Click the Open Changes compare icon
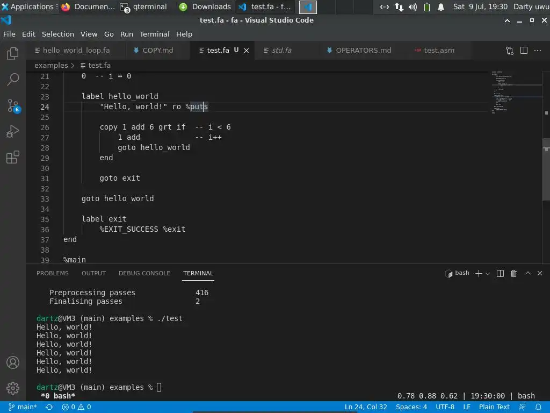550x413 pixels. (x=510, y=51)
